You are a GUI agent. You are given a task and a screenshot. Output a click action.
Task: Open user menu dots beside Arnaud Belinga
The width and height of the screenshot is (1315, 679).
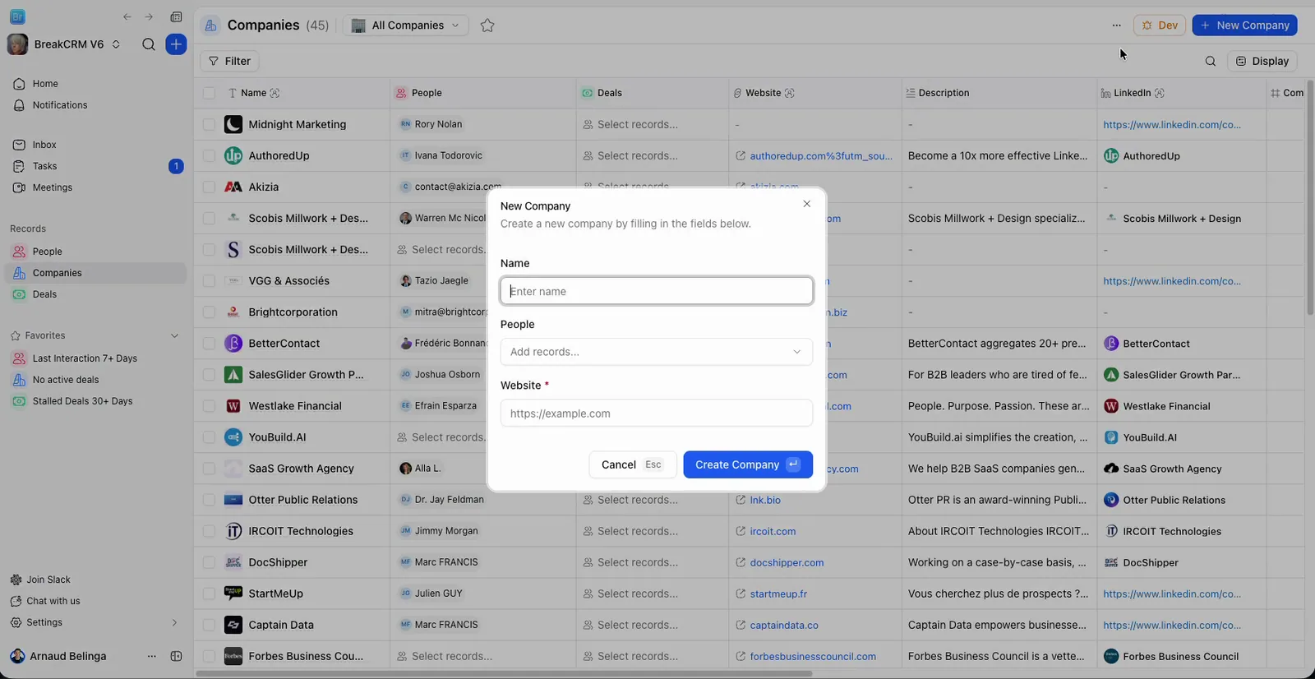(x=151, y=656)
